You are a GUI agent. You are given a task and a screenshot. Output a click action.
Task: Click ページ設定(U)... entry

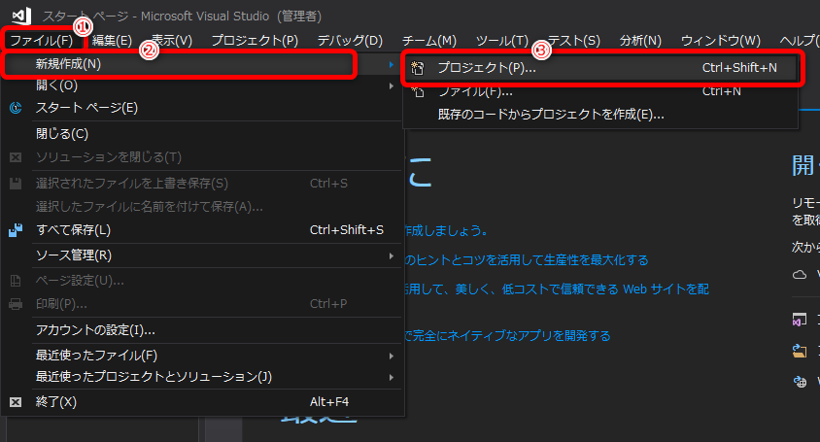click(x=203, y=281)
